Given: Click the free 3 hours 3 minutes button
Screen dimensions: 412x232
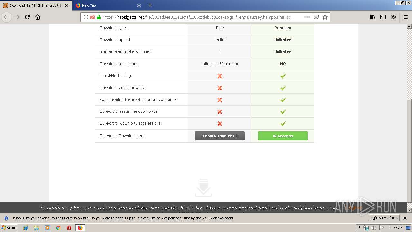Looking at the screenshot, I should click(220, 136).
